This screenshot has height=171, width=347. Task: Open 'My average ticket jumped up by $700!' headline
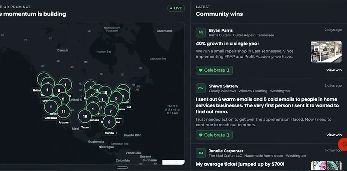[240, 164]
